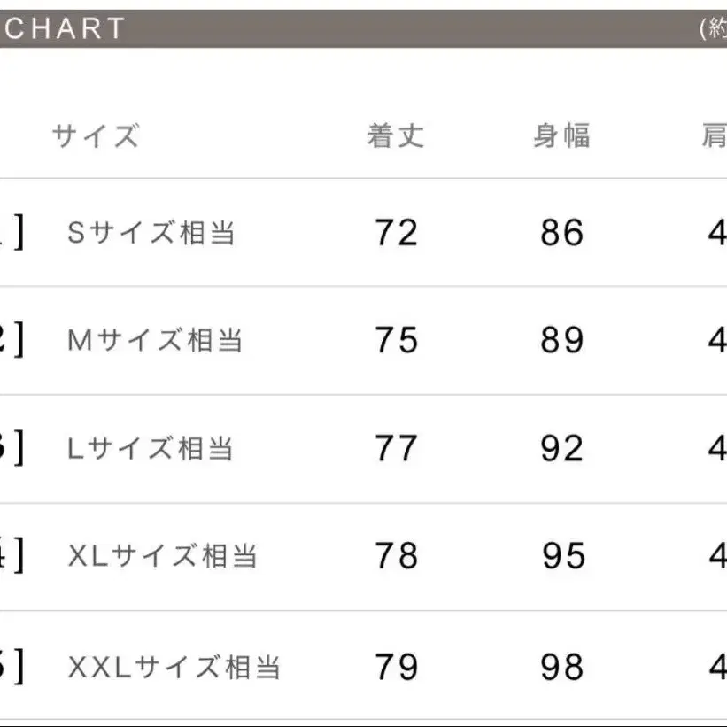Select the XXLサイズ相当 row label
Viewport: 727px width, 727px height.
[x=174, y=666]
